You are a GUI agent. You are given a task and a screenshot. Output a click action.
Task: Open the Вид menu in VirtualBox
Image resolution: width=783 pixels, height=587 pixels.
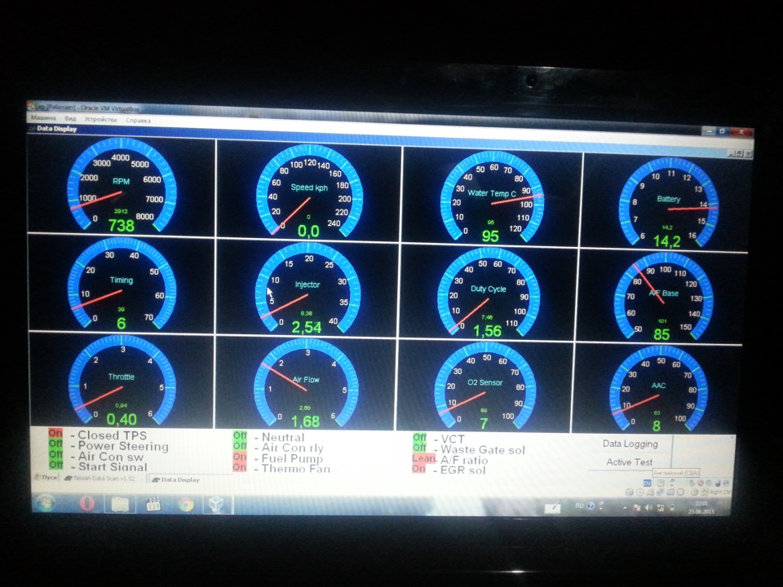[70, 119]
